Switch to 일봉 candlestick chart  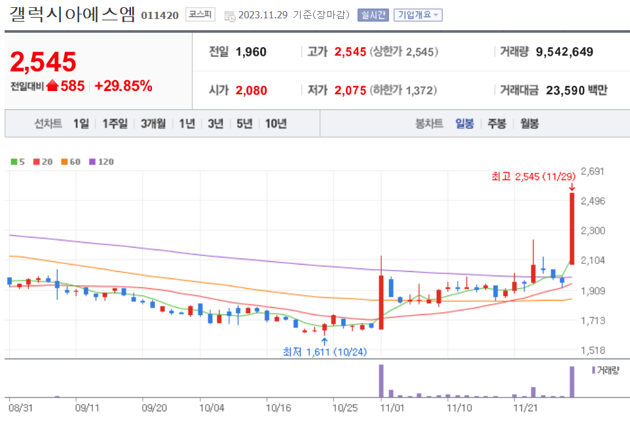click(464, 123)
